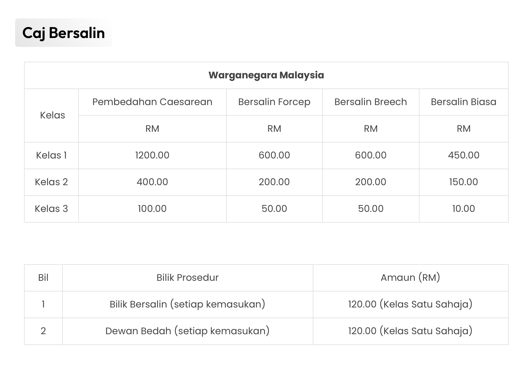Click the Bil column header
517x374 pixels.
click(x=43, y=278)
